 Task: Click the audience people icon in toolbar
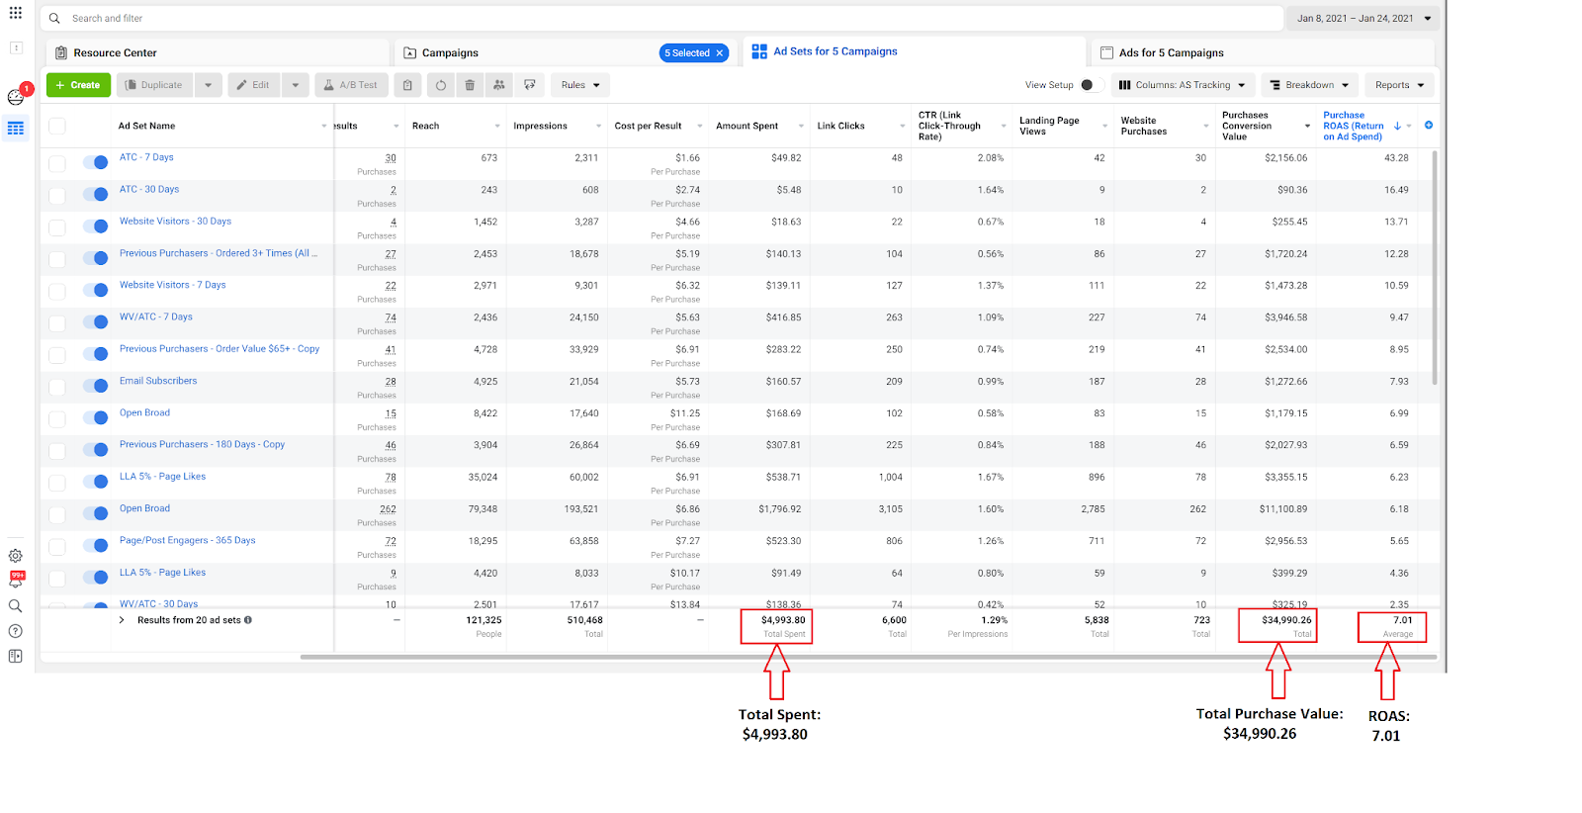click(x=499, y=85)
